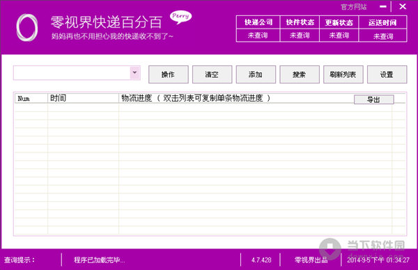Click the 清空 button
The height and width of the screenshot is (270, 418).
coord(212,74)
